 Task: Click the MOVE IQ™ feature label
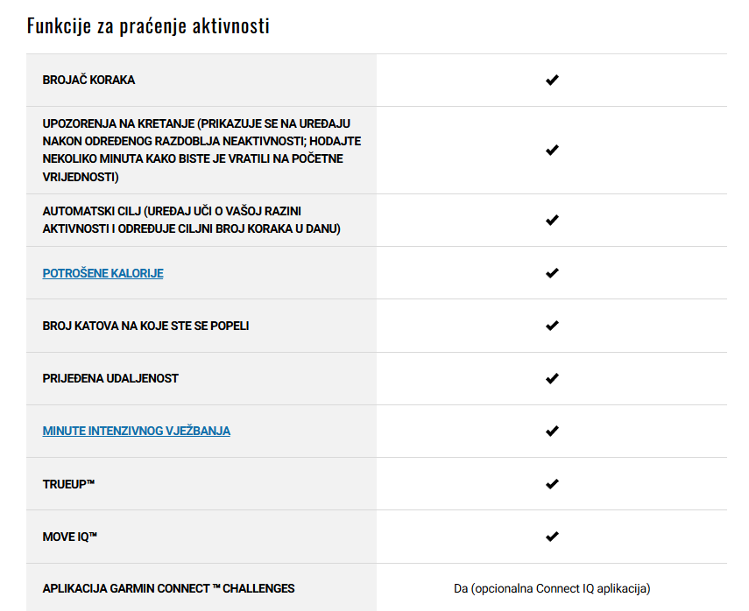(x=70, y=537)
